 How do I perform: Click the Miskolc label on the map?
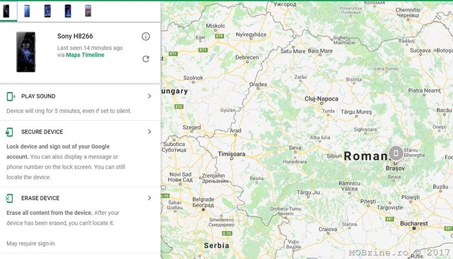[216, 26]
